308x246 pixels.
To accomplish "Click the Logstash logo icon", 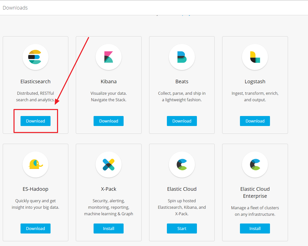I will (255, 57).
